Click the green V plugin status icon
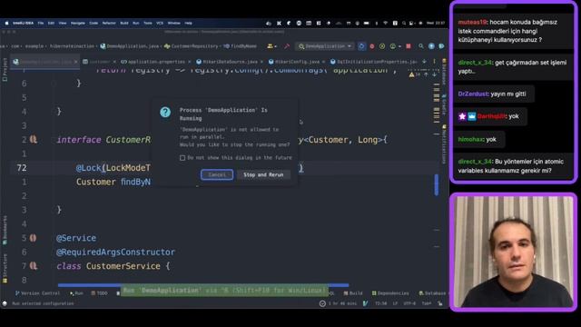Screen dimensions: 581x327 click(365, 303)
